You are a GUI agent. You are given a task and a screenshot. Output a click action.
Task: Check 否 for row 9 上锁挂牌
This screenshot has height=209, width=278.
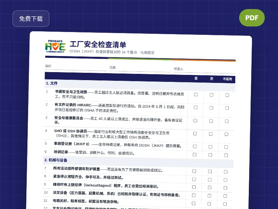coord(210,187)
